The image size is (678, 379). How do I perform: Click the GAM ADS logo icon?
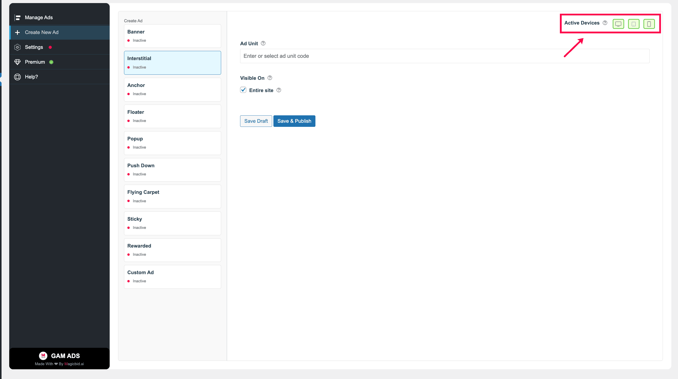43,356
